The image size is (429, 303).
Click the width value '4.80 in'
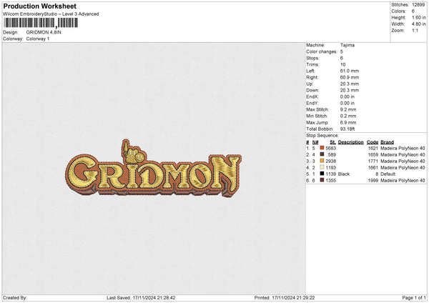coord(418,24)
